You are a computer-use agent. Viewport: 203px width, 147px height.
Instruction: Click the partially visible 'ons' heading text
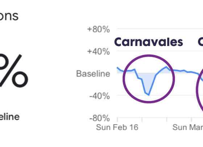tap(9, 16)
